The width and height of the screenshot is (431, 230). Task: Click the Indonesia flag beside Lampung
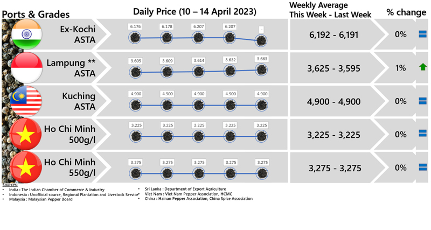26,68
